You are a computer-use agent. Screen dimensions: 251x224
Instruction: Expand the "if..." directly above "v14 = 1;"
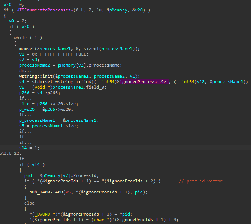pyautogui.click(x=25, y=142)
